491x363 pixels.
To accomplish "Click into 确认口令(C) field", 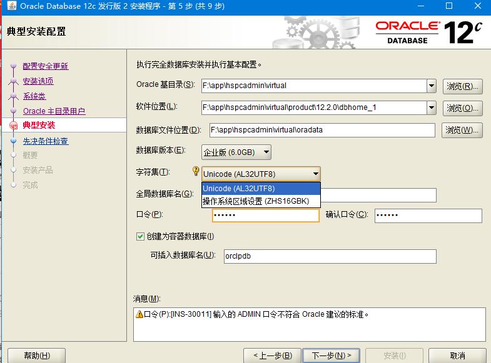I will (x=428, y=216).
